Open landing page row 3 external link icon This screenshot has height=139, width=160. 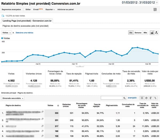tap(42, 126)
